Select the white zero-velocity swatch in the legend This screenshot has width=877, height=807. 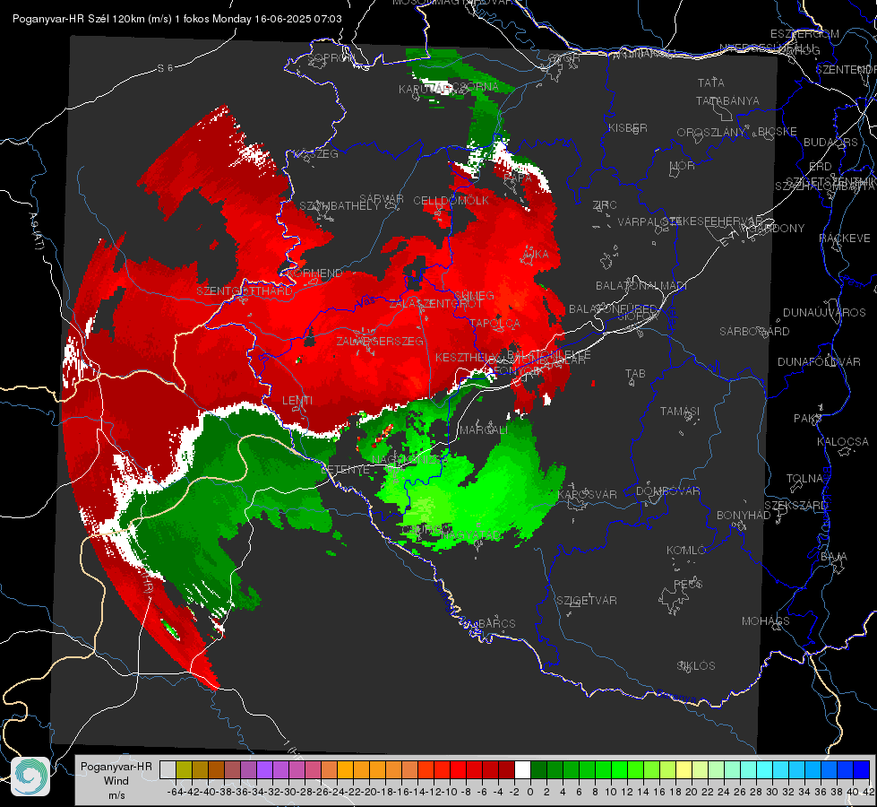pos(522,770)
